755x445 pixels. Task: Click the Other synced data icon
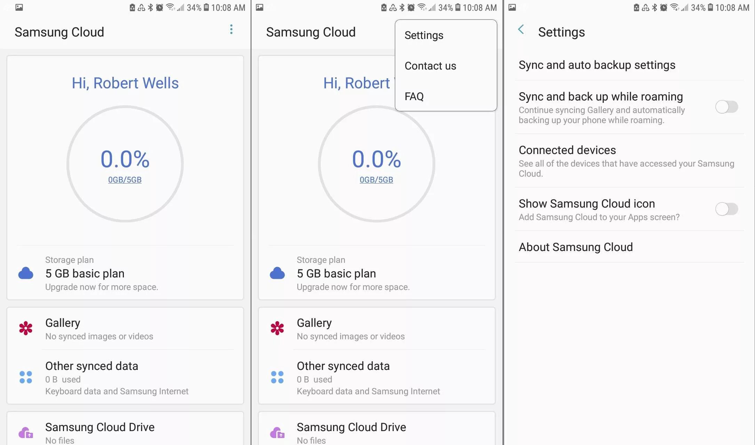pos(25,377)
